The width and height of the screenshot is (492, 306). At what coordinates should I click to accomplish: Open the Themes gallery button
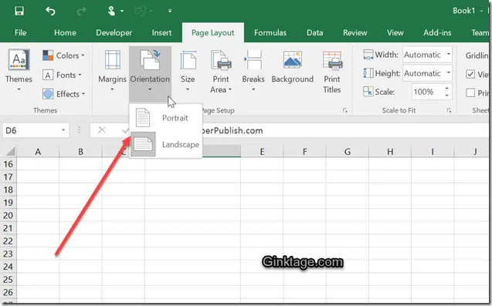[19, 70]
